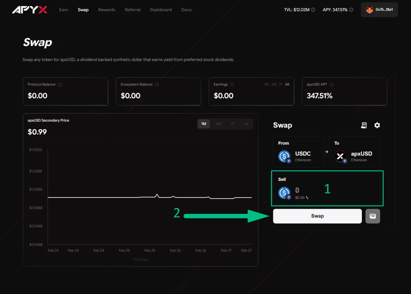Screen dimensions: 411x294
Task: Open the Docs link
Action: 186,10
